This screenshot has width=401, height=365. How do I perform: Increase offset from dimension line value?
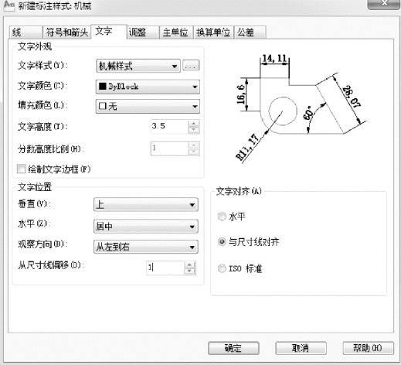tap(189, 264)
